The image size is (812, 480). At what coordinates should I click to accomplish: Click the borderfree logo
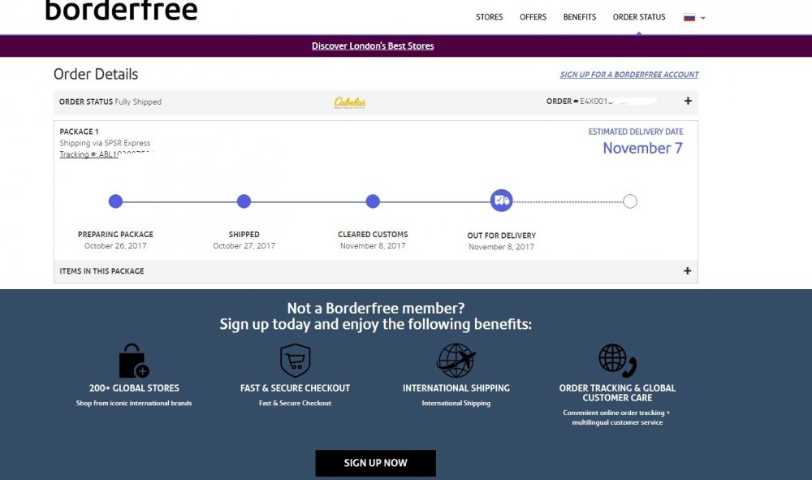[121, 11]
